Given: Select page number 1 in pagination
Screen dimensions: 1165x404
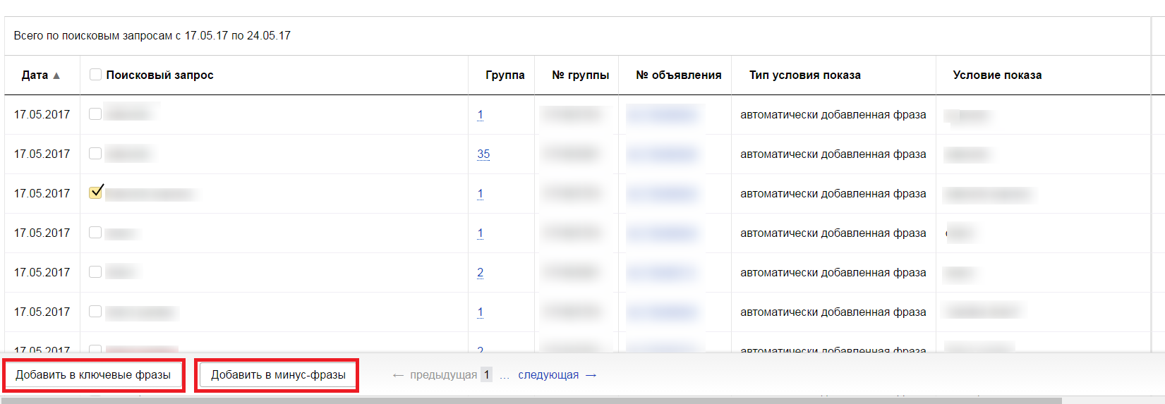Looking at the screenshot, I should pos(486,375).
